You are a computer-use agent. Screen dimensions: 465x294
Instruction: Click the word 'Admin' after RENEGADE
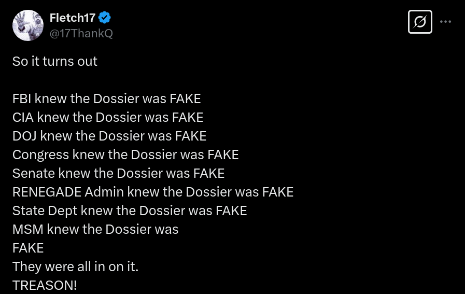(104, 192)
